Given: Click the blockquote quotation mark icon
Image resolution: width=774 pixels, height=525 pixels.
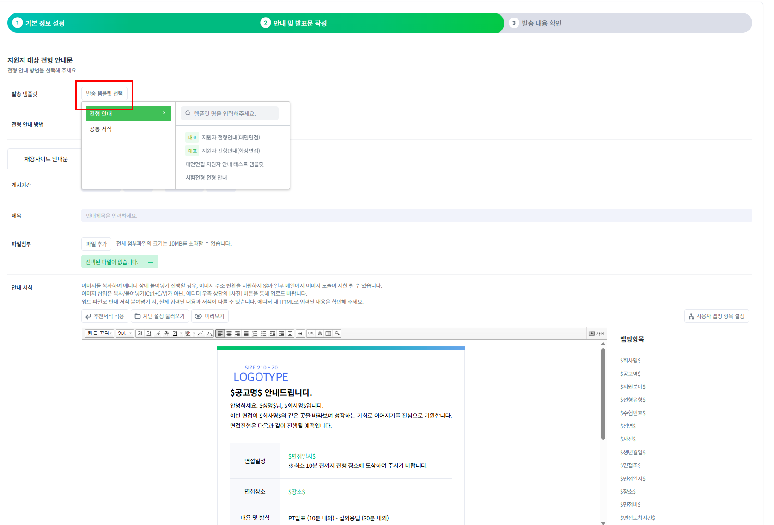Looking at the screenshot, I should point(300,333).
